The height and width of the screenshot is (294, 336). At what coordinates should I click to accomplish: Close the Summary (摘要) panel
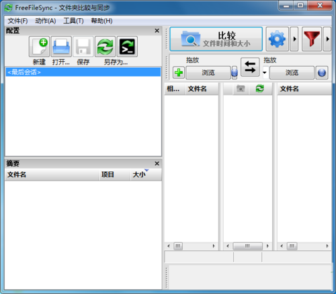pyautogui.click(x=157, y=164)
